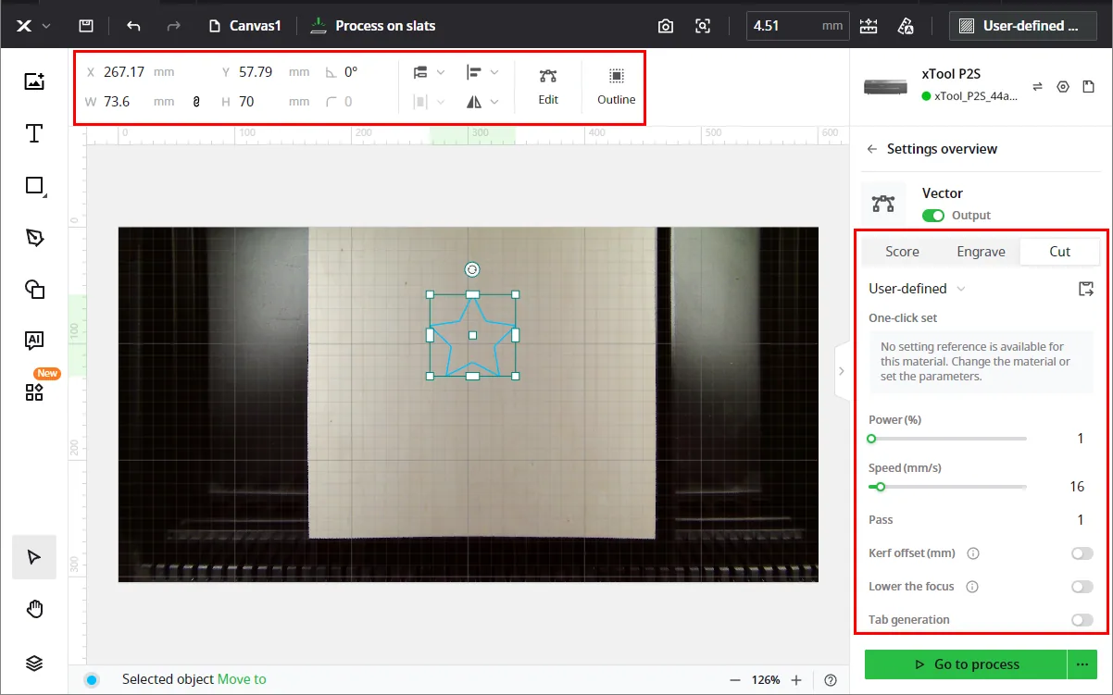The height and width of the screenshot is (695, 1113).
Task: Open the Shapes library tool
Action: (34, 290)
